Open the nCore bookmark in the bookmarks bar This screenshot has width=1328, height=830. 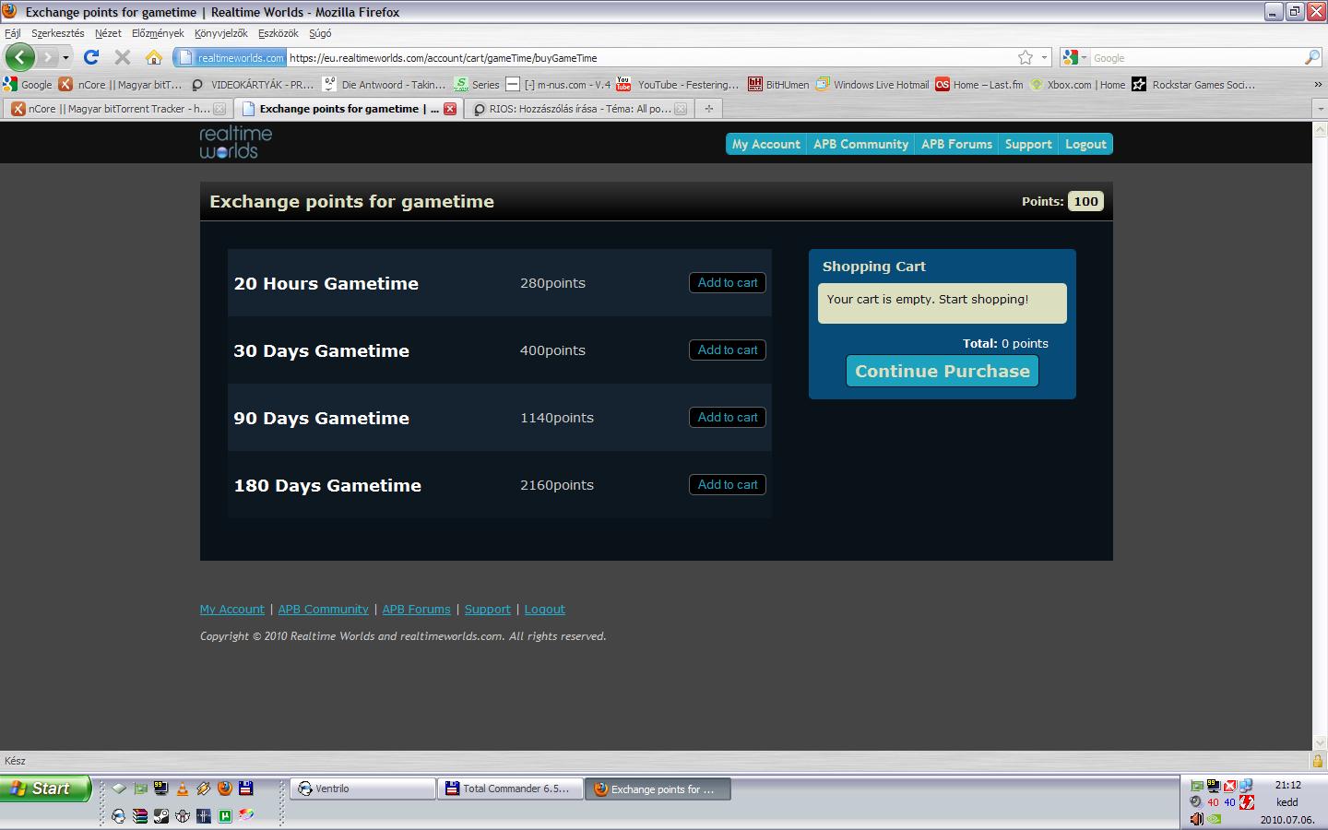click(x=121, y=84)
